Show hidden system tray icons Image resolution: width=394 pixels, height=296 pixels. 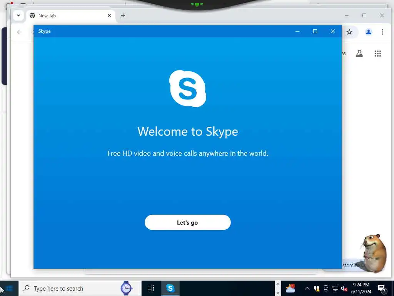click(x=307, y=288)
